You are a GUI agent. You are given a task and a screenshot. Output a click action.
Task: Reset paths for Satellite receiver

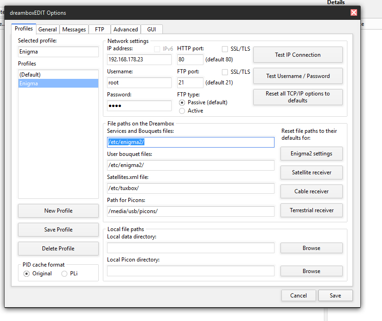click(x=311, y=172)
